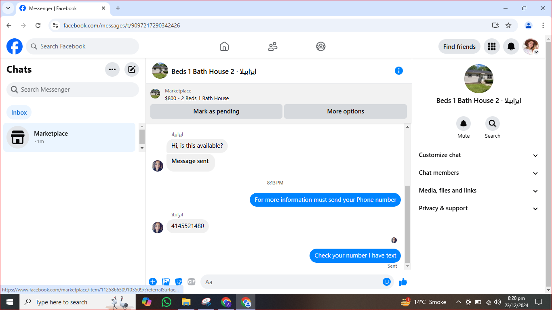Viewport: 552px width, 310px height.
Task: Search in conversation magnifier icon
Action: [x=493, y=124]
